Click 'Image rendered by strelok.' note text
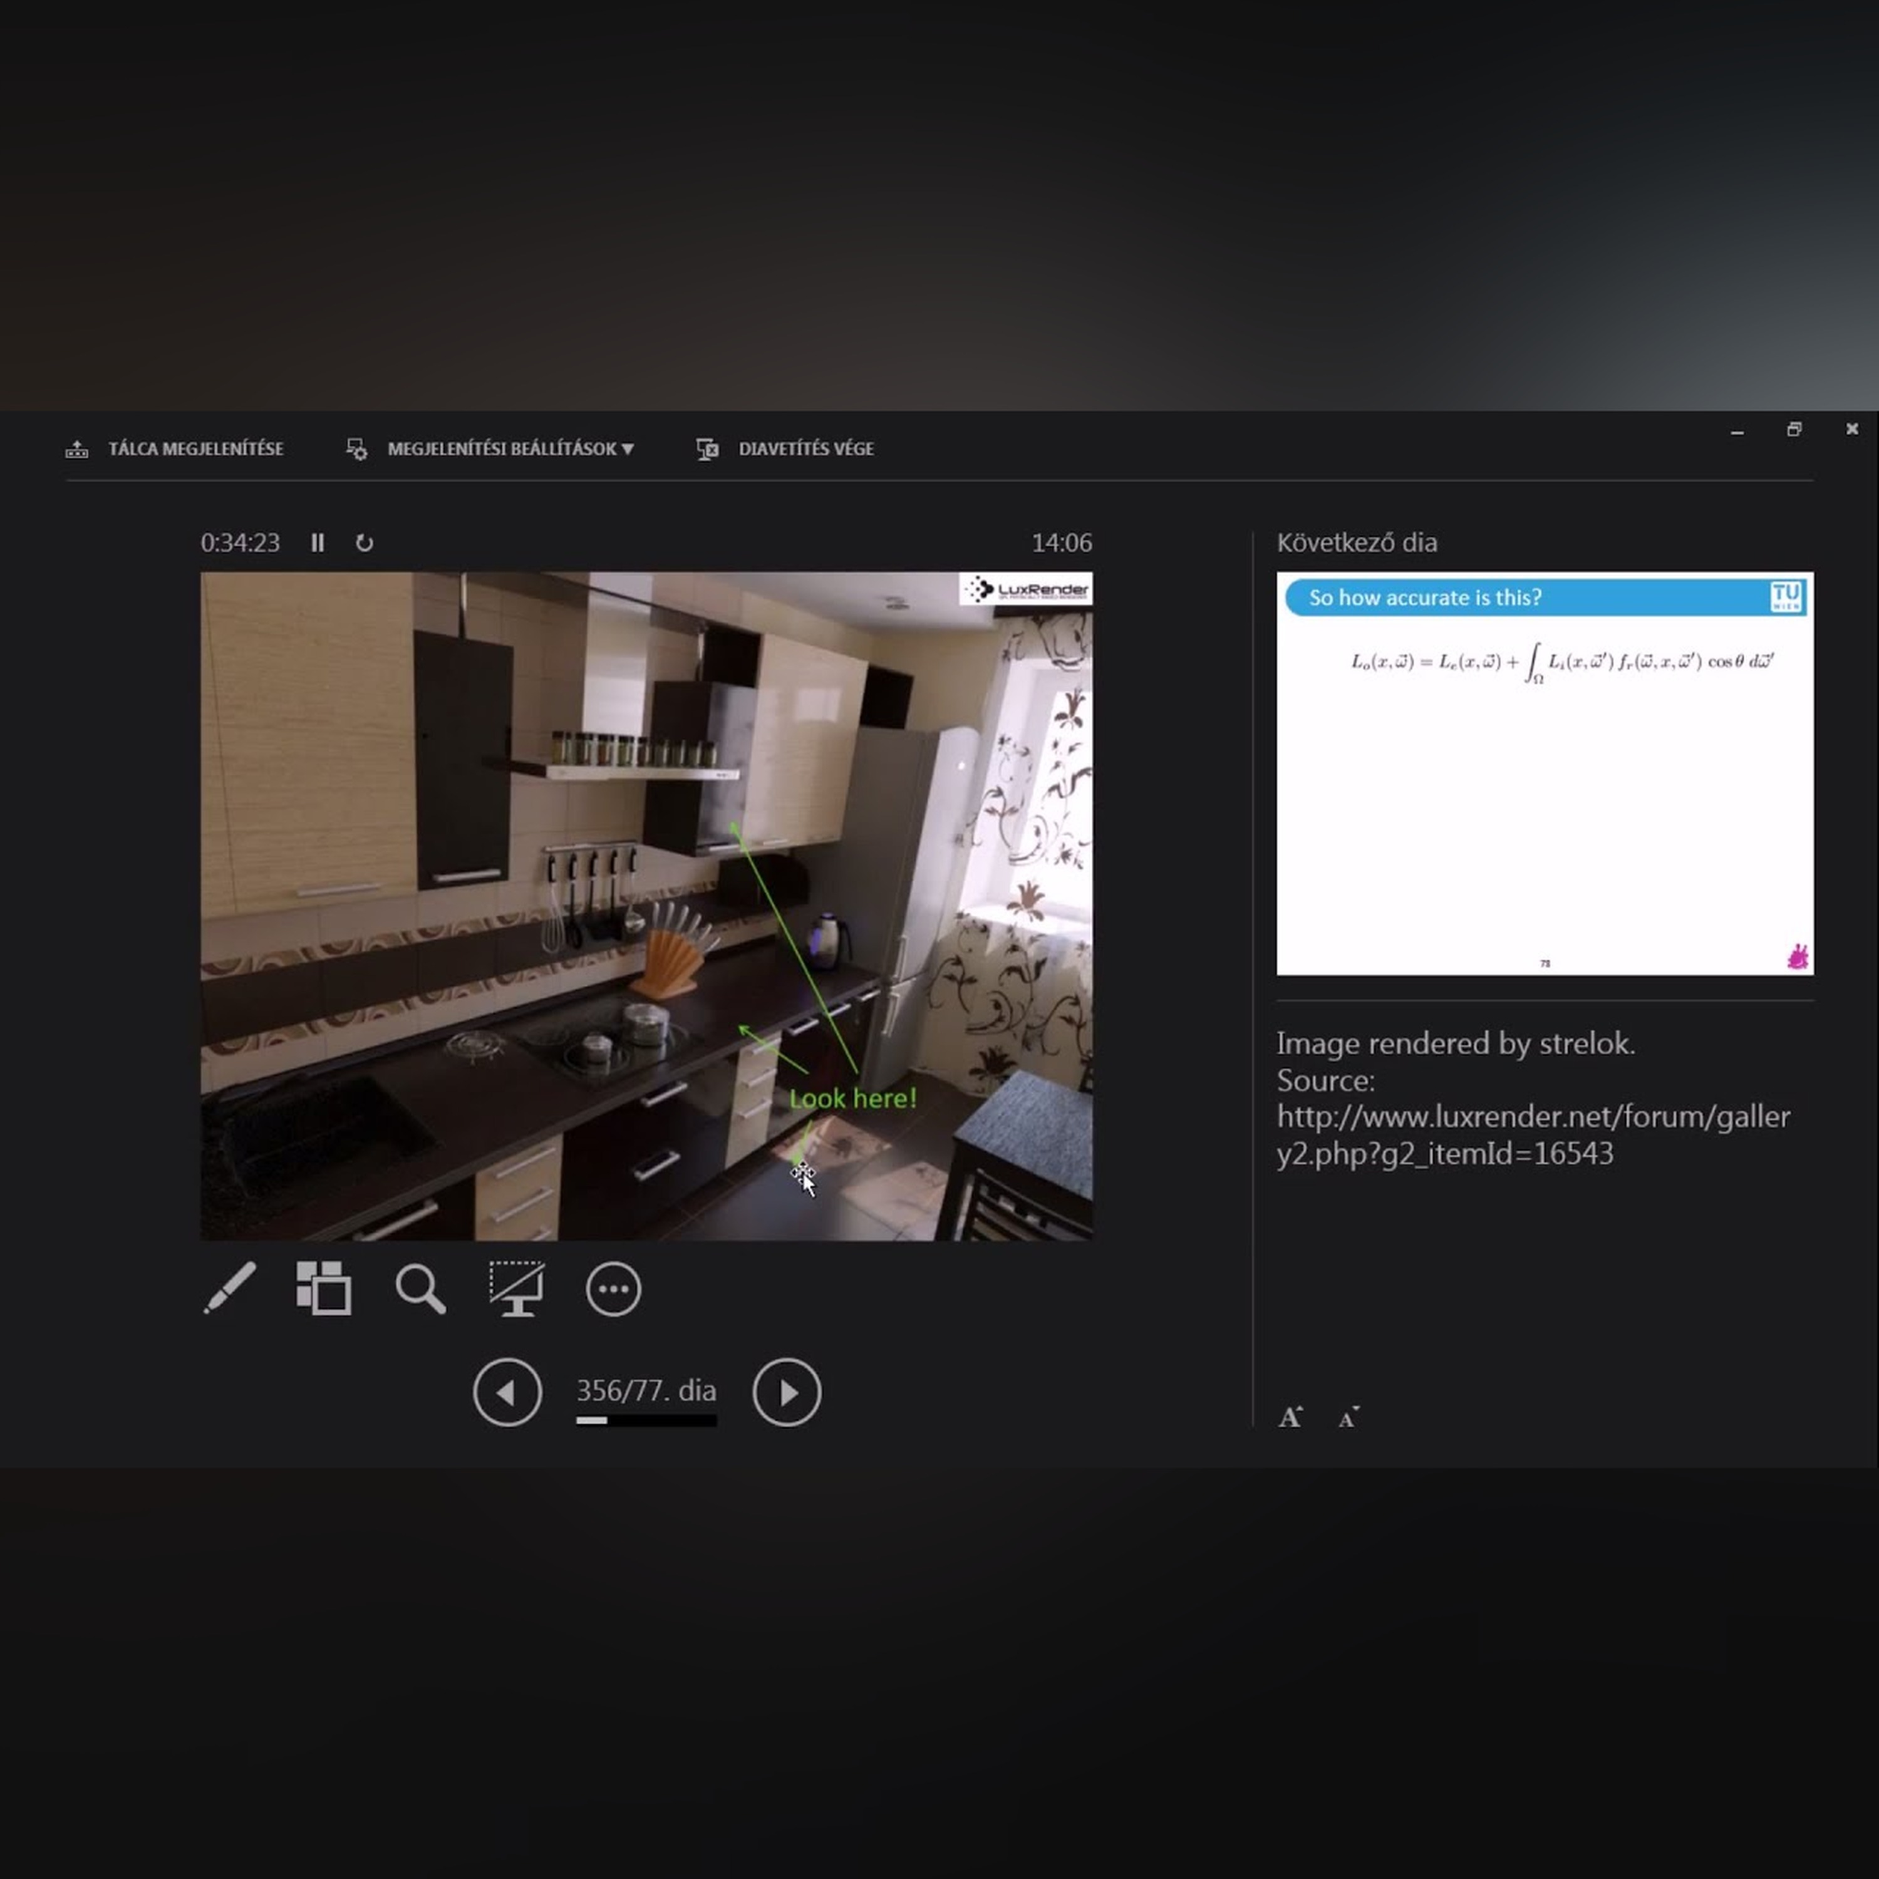The width and height of the screenshot is (1879, 1879). [1456, 1043]
